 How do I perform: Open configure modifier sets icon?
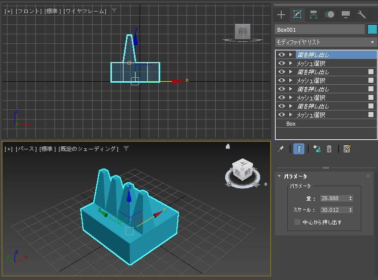347,149
